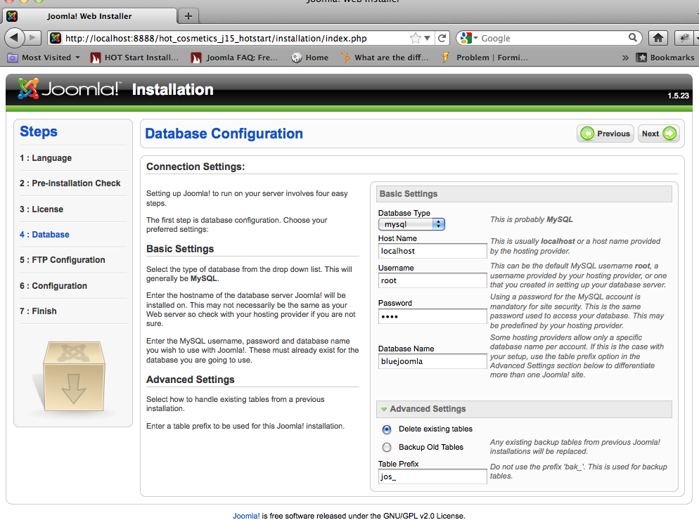Select step 2 : Pre-installation Check
This screenshot has width=699, height=520.
click(70, 183)
